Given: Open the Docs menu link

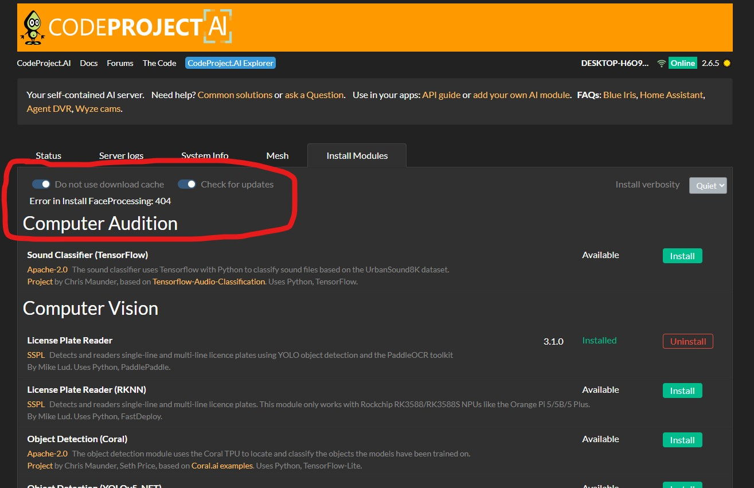Looking at the screenshot, I should (x=89, y=63).
